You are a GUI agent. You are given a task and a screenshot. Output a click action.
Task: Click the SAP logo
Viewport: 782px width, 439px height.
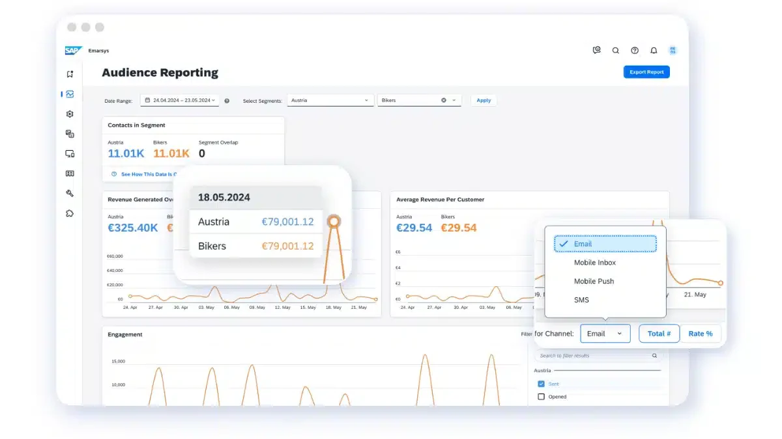72,50
